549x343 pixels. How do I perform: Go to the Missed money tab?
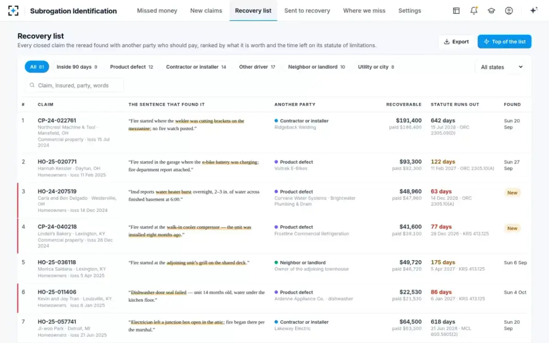click(157, 11)
